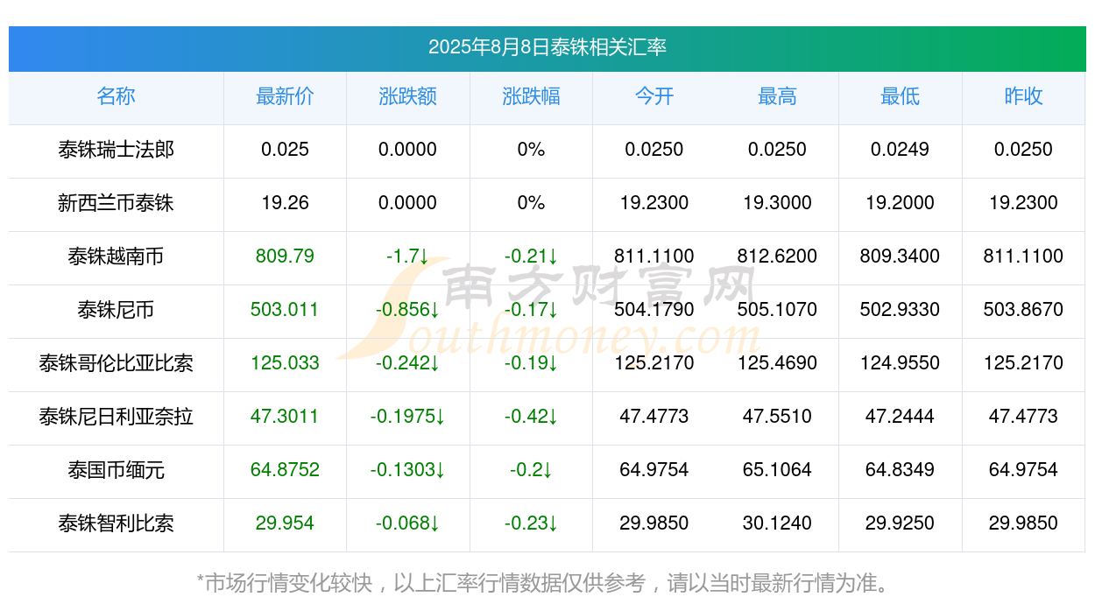1095x611 pixels.
Task: Click the row name '泰铢越南币'
Action: 116,256
